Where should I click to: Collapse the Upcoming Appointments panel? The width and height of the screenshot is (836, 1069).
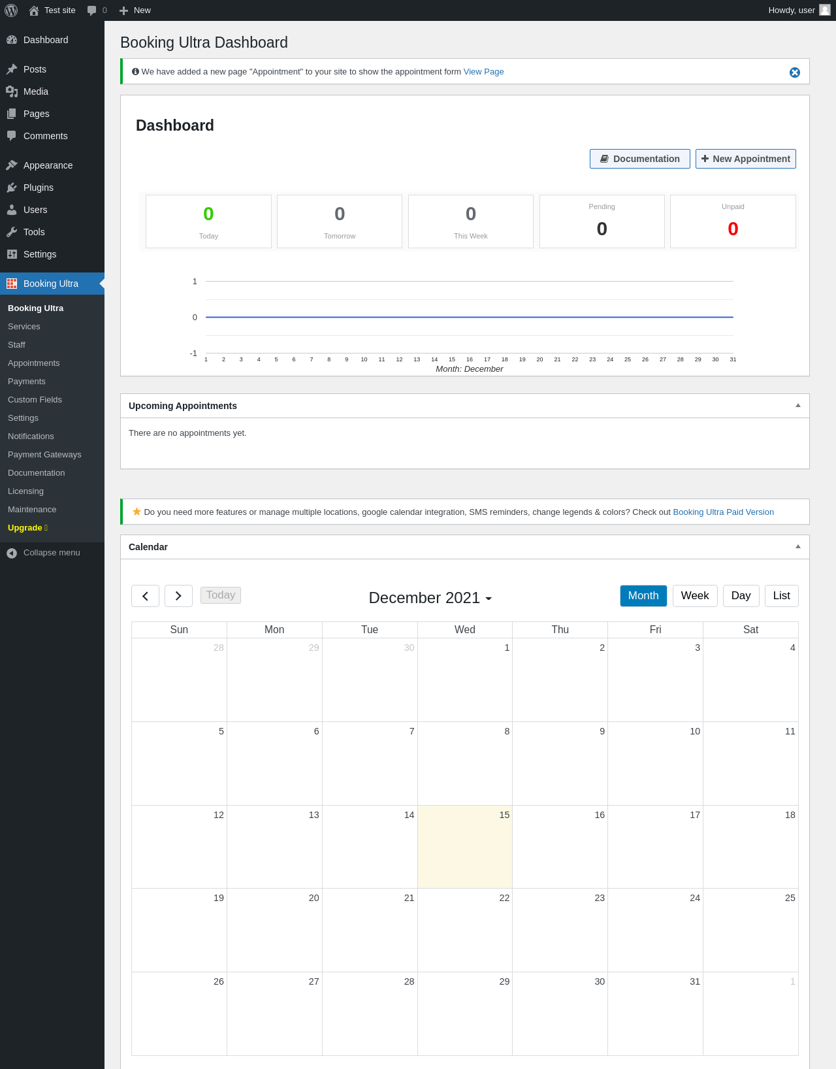tap(797, 406)
